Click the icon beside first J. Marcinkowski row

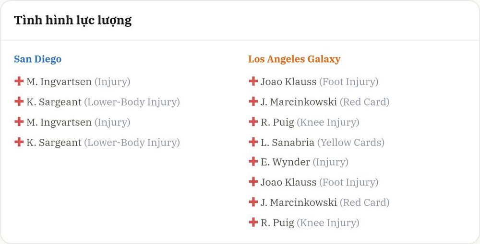pyautogui.click(x=253, y=101)
